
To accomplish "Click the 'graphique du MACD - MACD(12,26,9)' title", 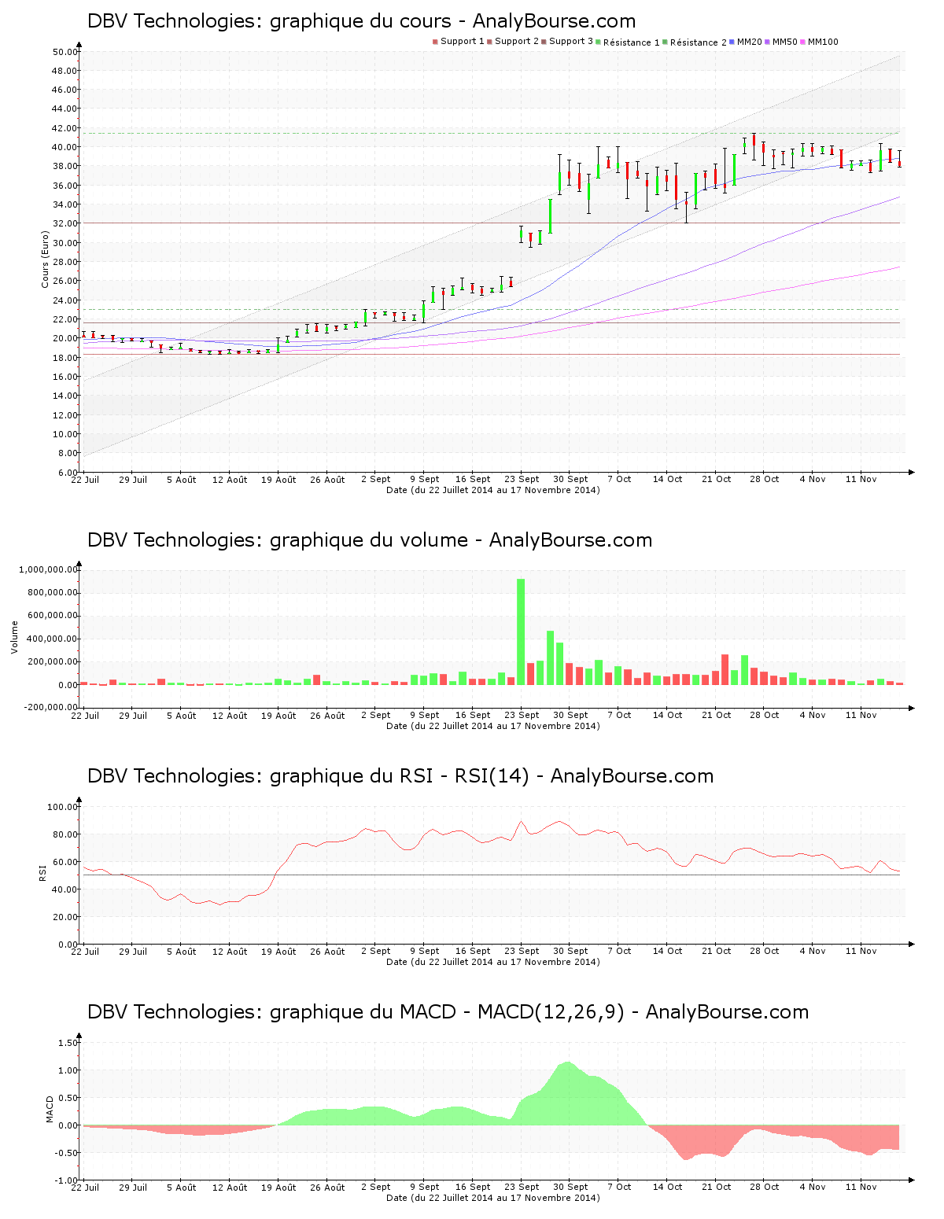I will 448,1012.
